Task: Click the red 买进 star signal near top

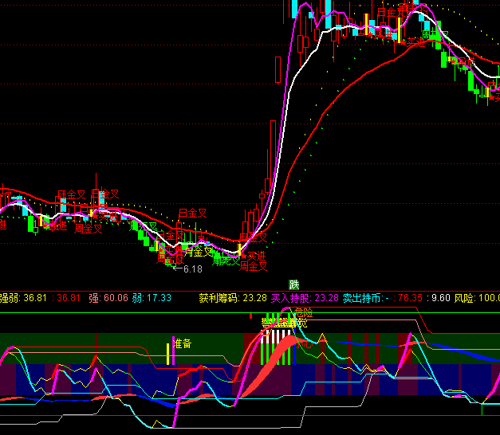Action: point(415,42)
